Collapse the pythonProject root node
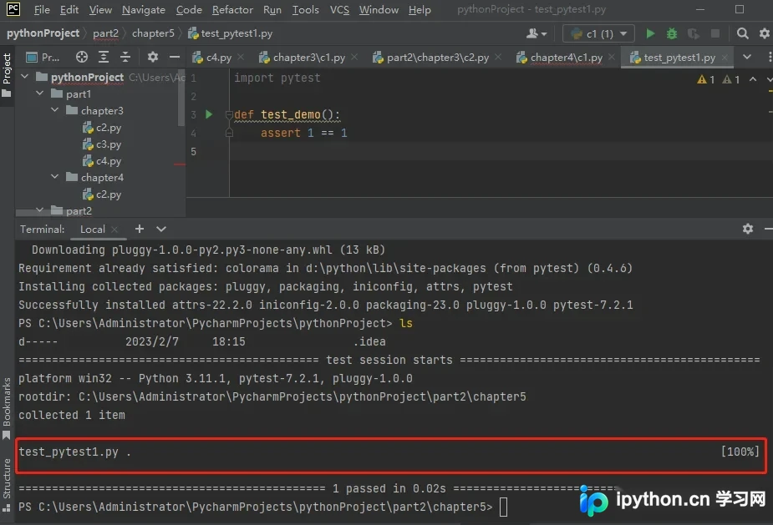 pyautogui.click(x=24, y=77)
